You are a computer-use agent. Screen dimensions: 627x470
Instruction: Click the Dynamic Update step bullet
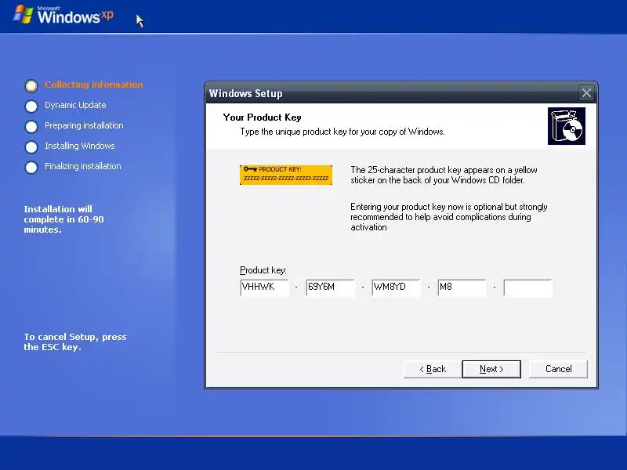point(31,106)
